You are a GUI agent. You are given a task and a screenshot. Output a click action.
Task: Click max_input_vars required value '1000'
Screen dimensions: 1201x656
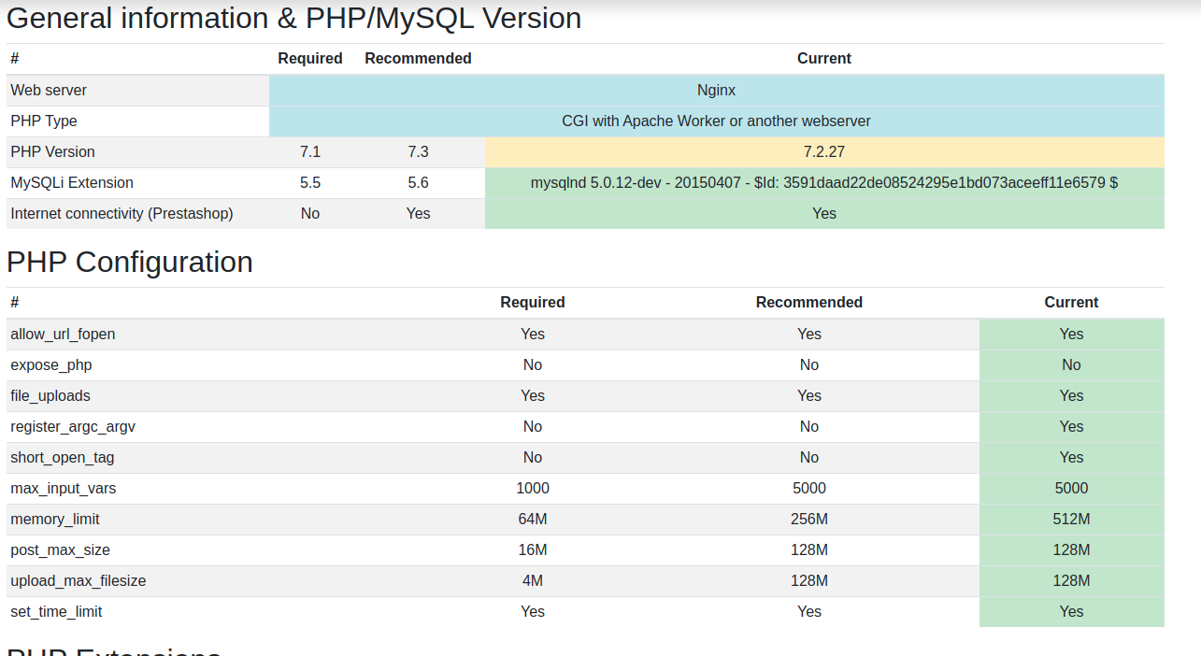click(533, 489)
